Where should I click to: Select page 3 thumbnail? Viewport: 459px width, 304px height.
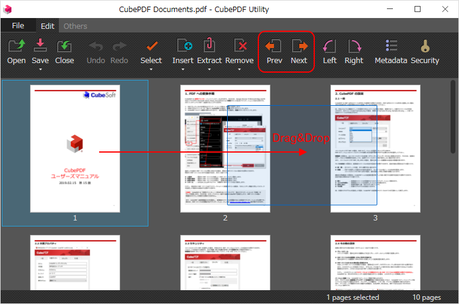click(375, 149)
